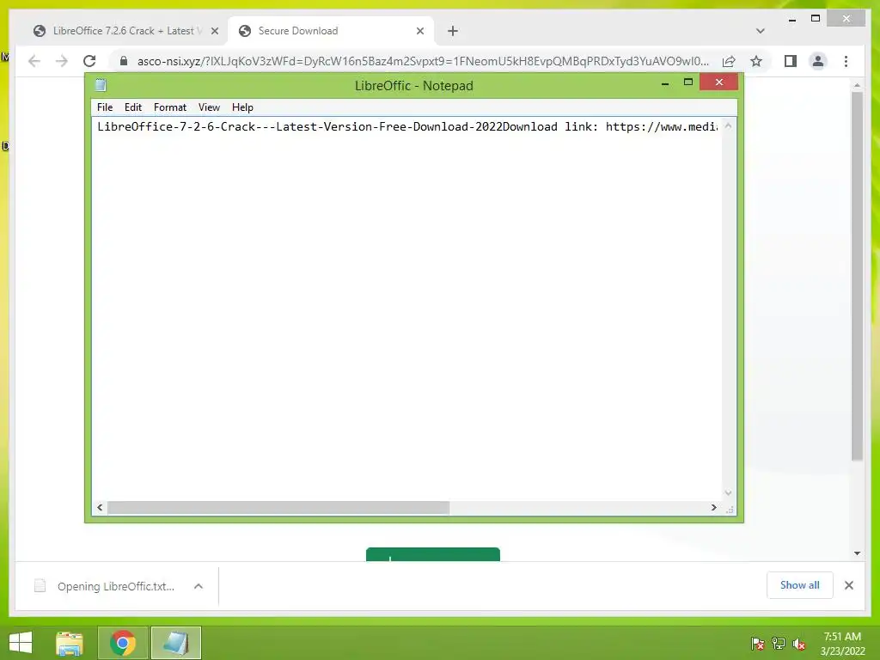Open the Action Center flag icon
880x660 pixels.
tap(758, 644)
